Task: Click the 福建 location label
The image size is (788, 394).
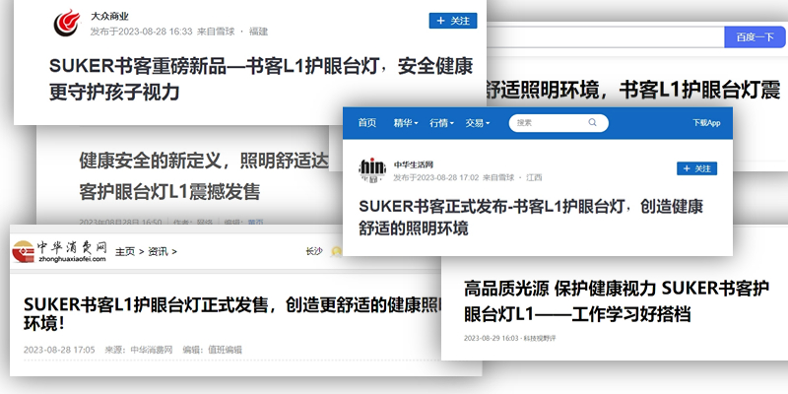Action: tap(258, 32)
